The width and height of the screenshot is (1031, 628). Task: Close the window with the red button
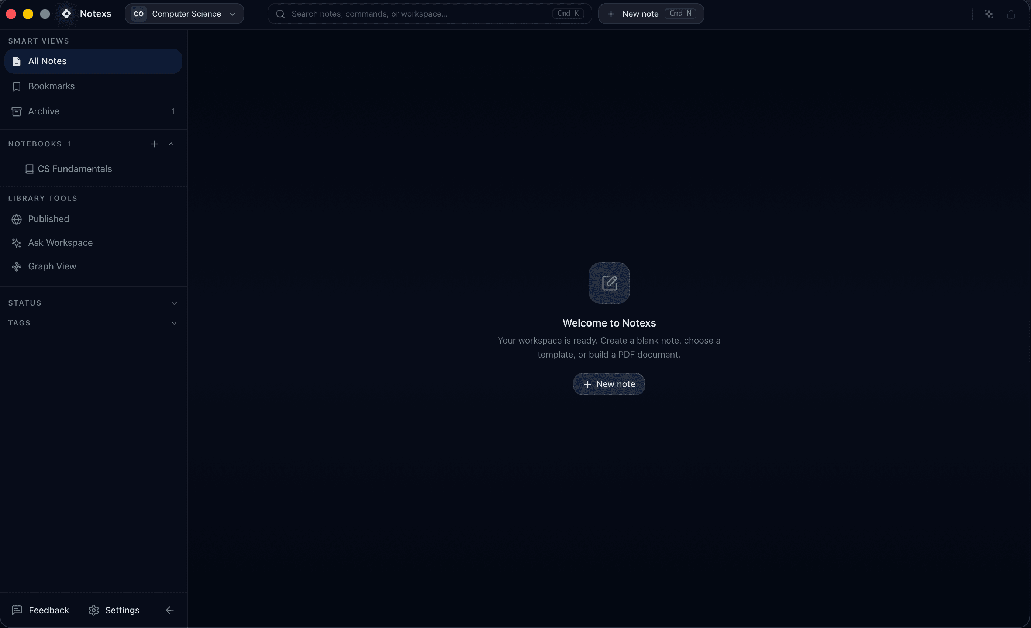tap(11, 14)
